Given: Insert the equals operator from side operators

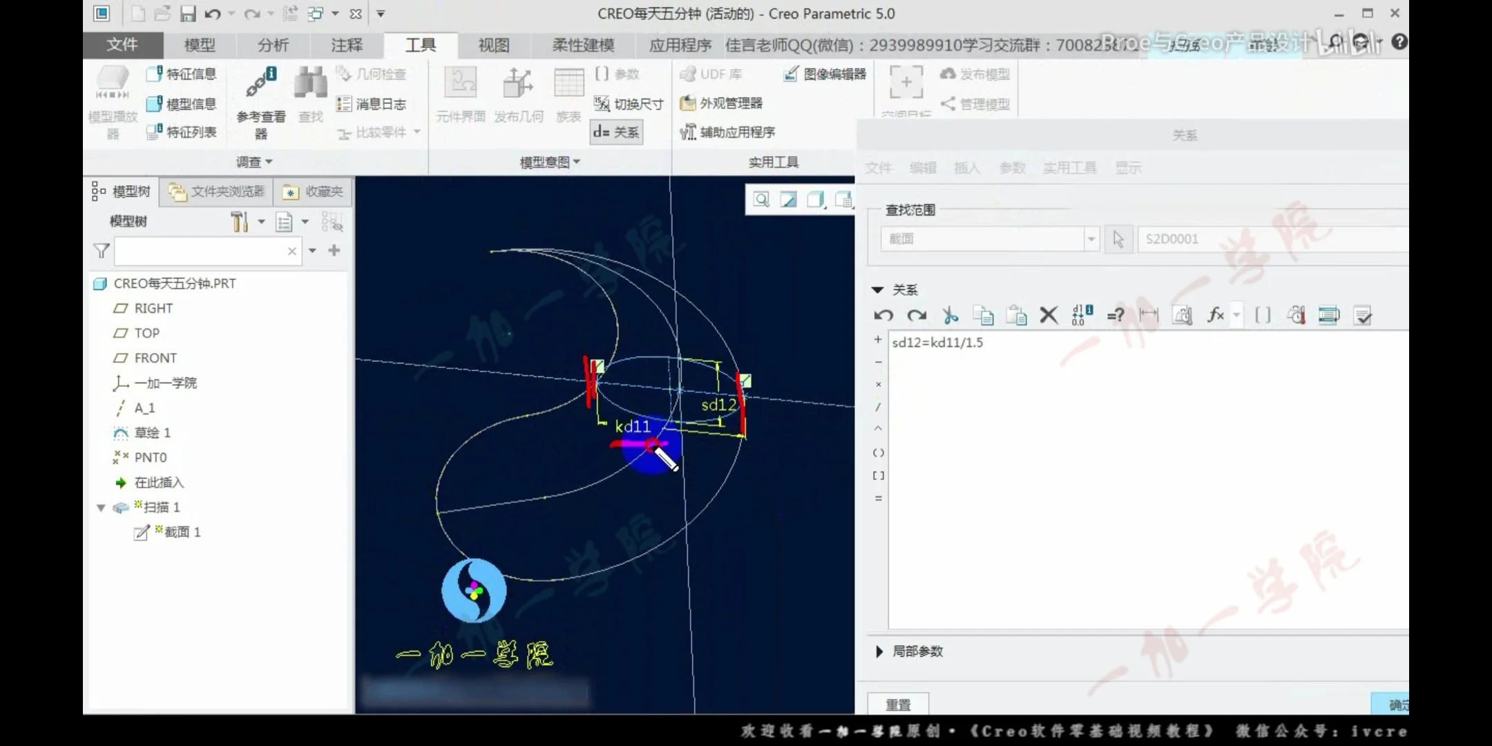Looking at the screenshot, I should [878, 498].
